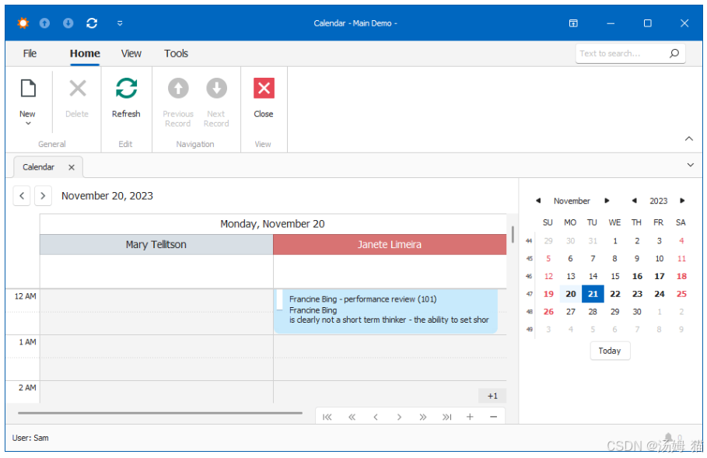Select November 30 in the mini calendar
Image resolution: width=707 pixels, height=458 pixels.
[637, 312]
